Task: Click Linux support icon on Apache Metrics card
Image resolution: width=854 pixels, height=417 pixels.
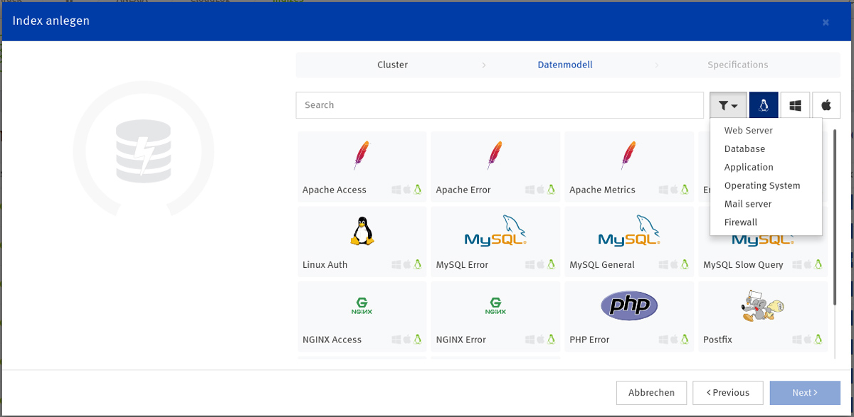Action: [x=685, y=190]
